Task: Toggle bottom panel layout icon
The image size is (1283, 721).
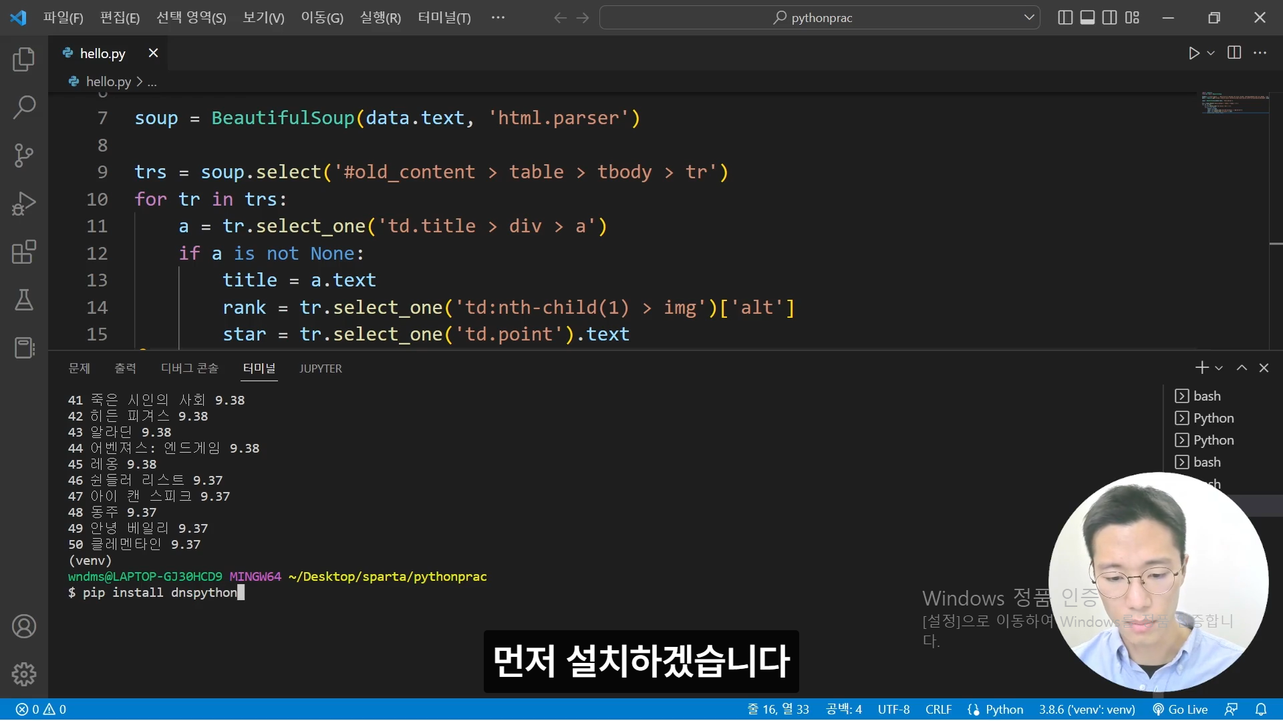Action: [1087, 17]
